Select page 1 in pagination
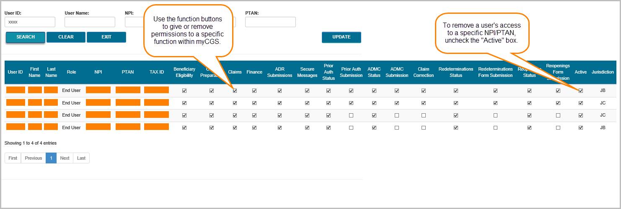This screenshot has height=209, width=621. 51,158
